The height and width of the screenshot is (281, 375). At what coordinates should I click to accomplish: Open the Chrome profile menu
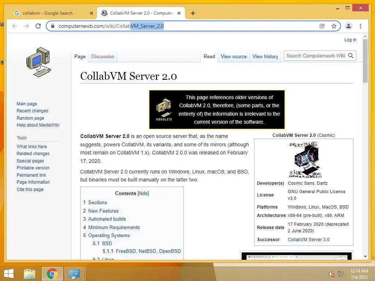point(349,26)
